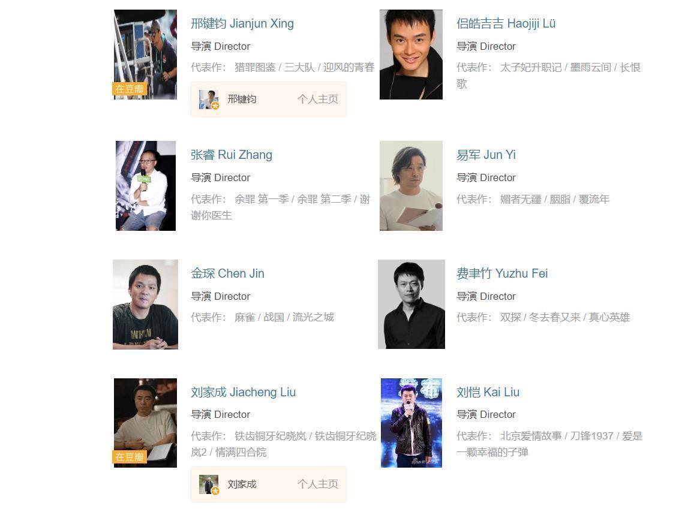Click the 刘家成 Jiacheng Liu name link
685x524 pixels.
point(243,392)
